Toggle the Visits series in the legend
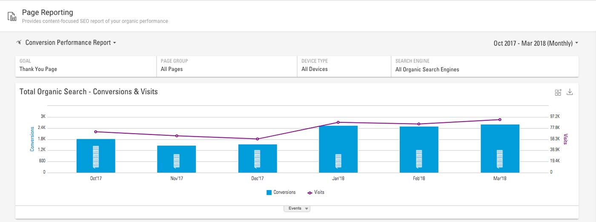596x222 pixels. tap(316, 192)
